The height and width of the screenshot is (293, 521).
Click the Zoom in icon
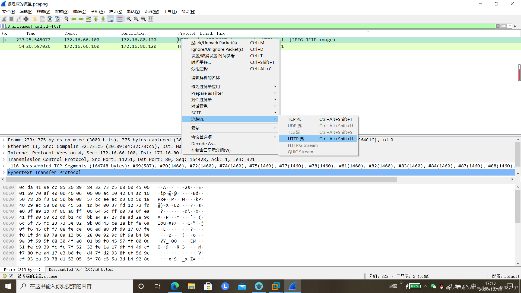pyautogui.click(x=129, y=19)
